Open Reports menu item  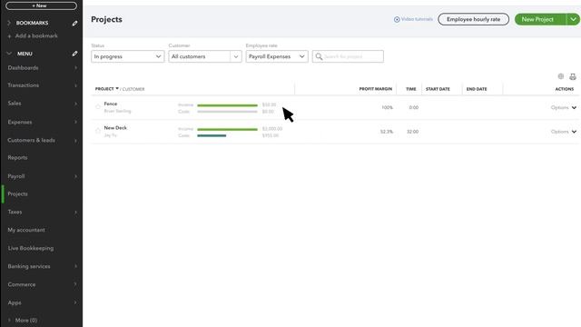pyautogui.click(x=17, y=157)
